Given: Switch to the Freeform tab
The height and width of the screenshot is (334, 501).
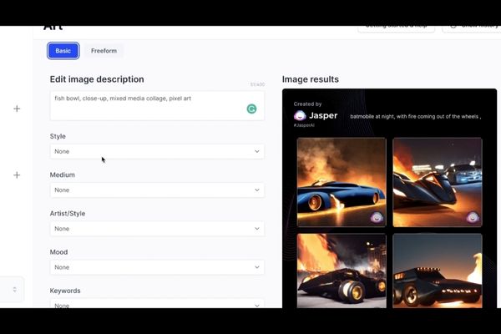Looking at the screenshot, I should (104, 50).
